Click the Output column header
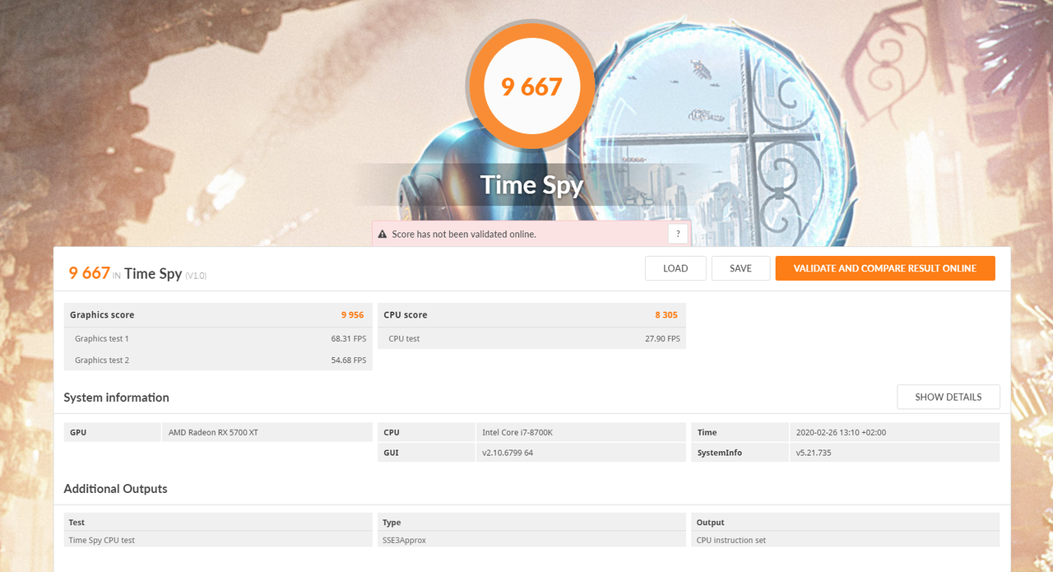This screenshot has width=1053, height=572. (846, 523)
